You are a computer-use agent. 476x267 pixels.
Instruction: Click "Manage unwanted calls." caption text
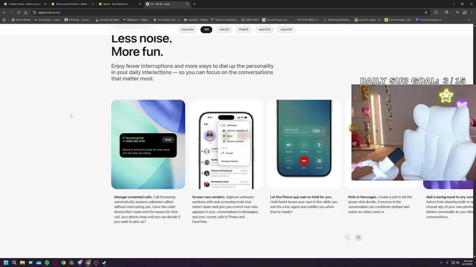[x=133, y=197]
